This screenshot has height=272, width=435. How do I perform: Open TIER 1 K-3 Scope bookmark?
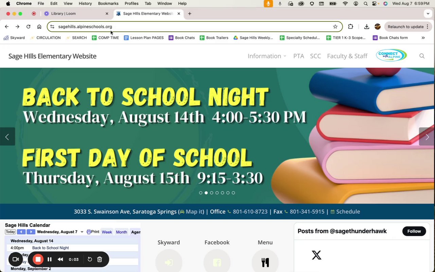click(346, 38)
